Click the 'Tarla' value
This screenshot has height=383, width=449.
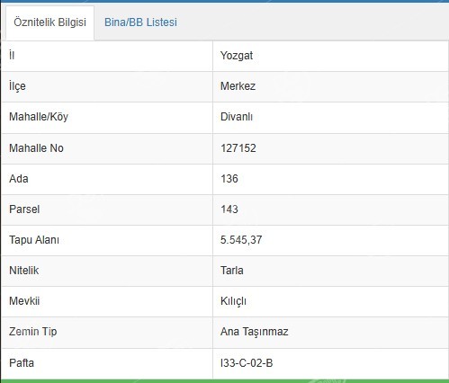pos(232,271)
